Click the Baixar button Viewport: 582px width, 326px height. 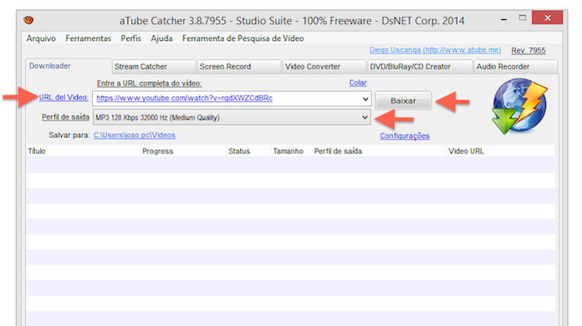[x=403, y=100]
